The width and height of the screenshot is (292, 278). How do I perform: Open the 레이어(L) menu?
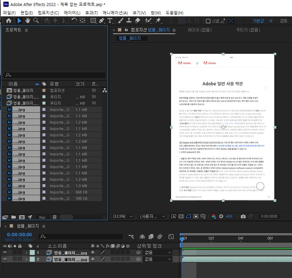click(x=72, y=13)
